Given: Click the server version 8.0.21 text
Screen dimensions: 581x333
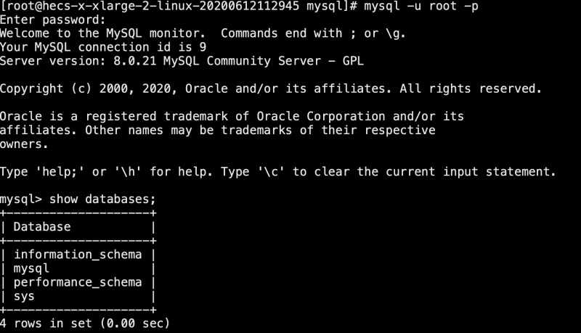Looking at the screenshot, I should click(x=135, y=61).
